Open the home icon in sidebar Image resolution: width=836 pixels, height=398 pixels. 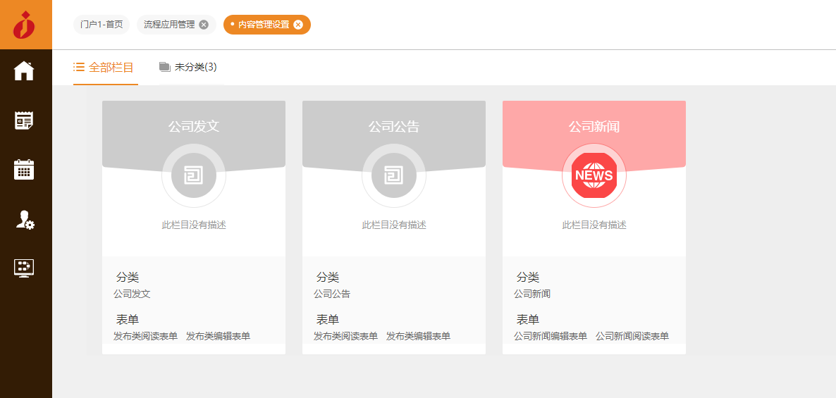coord(24,70)
